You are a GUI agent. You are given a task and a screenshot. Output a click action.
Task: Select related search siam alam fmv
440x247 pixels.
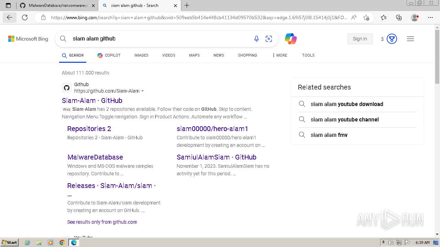point(329,135)
